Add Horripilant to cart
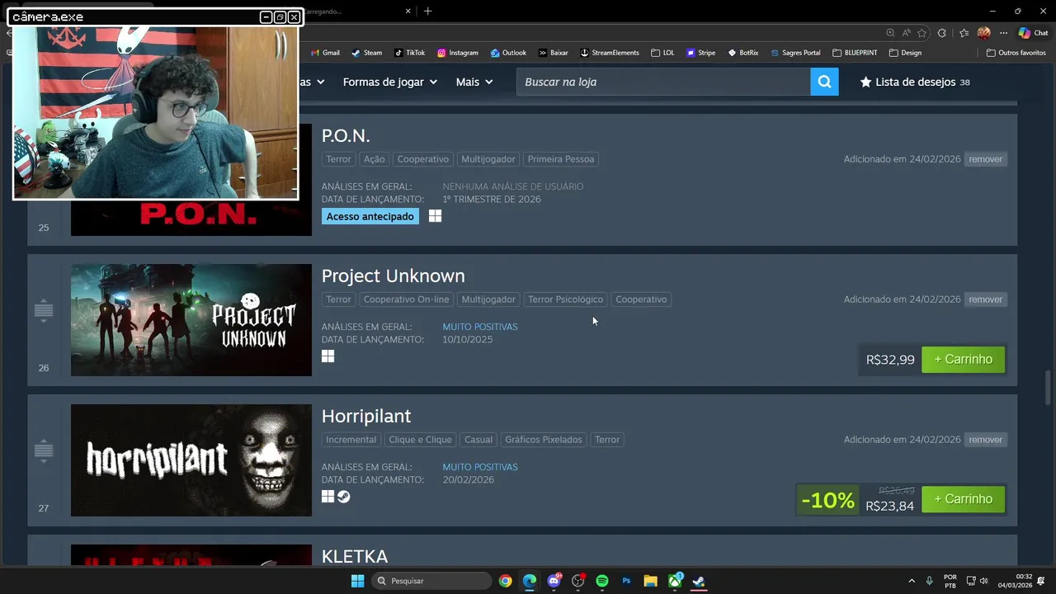This screenshot has height=594, width=1056. [x=963, y=499]
